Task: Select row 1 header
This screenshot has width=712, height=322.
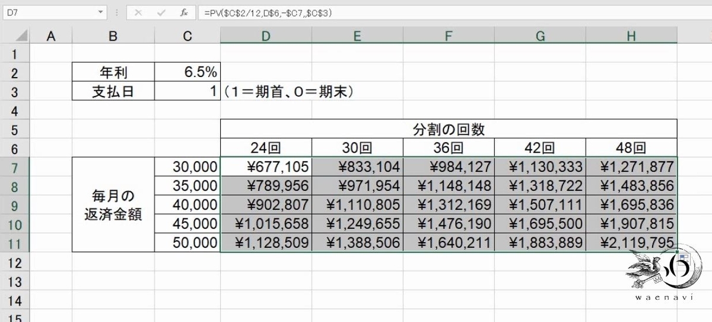Action: [14, 54]
